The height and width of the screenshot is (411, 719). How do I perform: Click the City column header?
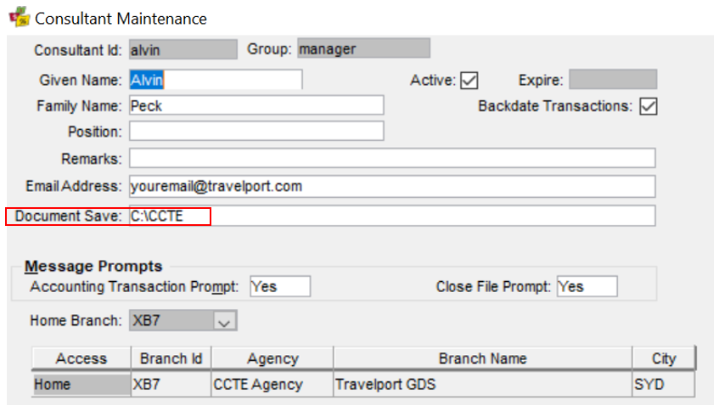coord(664,358)
